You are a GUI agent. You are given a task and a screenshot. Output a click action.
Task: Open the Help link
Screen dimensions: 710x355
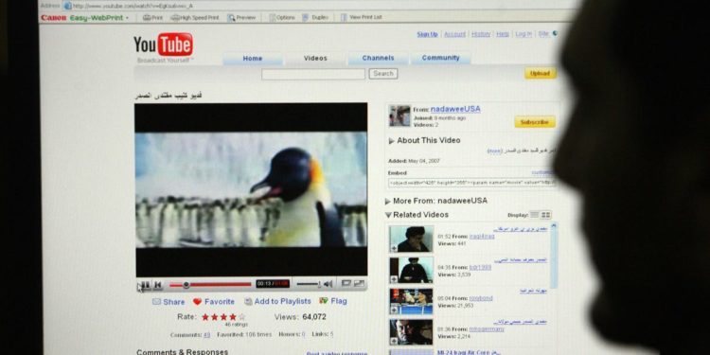pyautogui.click(x=503, y=34)
